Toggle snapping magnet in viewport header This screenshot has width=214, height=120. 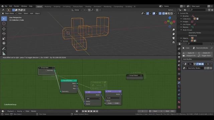tap(89, 10)
